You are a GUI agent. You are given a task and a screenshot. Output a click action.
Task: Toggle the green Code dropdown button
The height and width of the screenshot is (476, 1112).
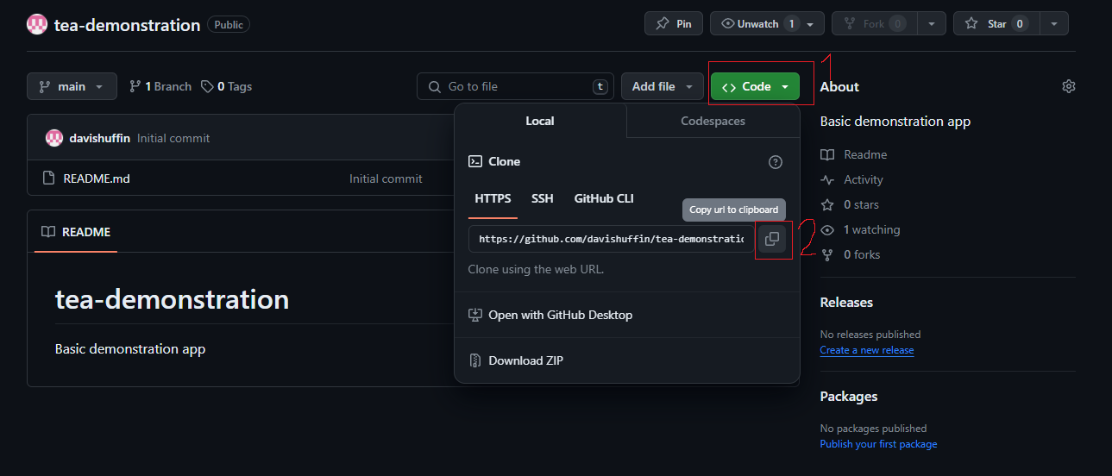pos(755,86)
